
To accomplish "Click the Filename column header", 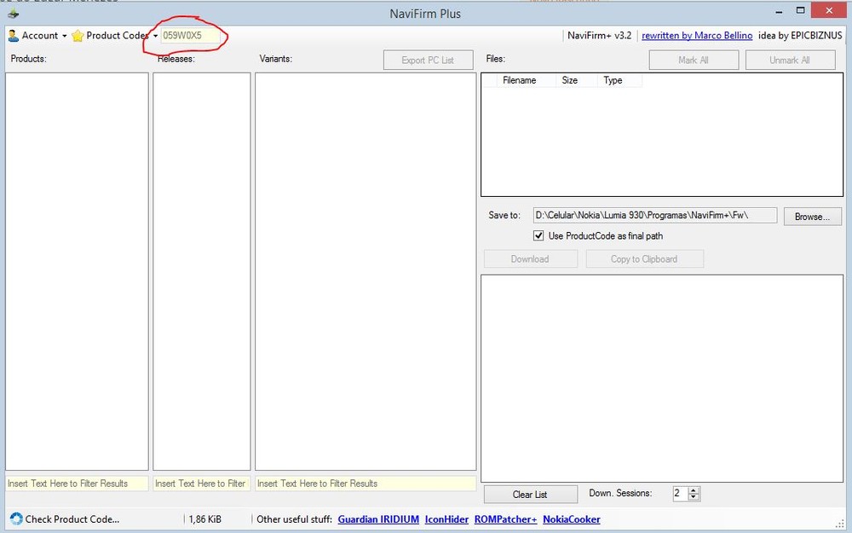I will [x=519, y=80].
